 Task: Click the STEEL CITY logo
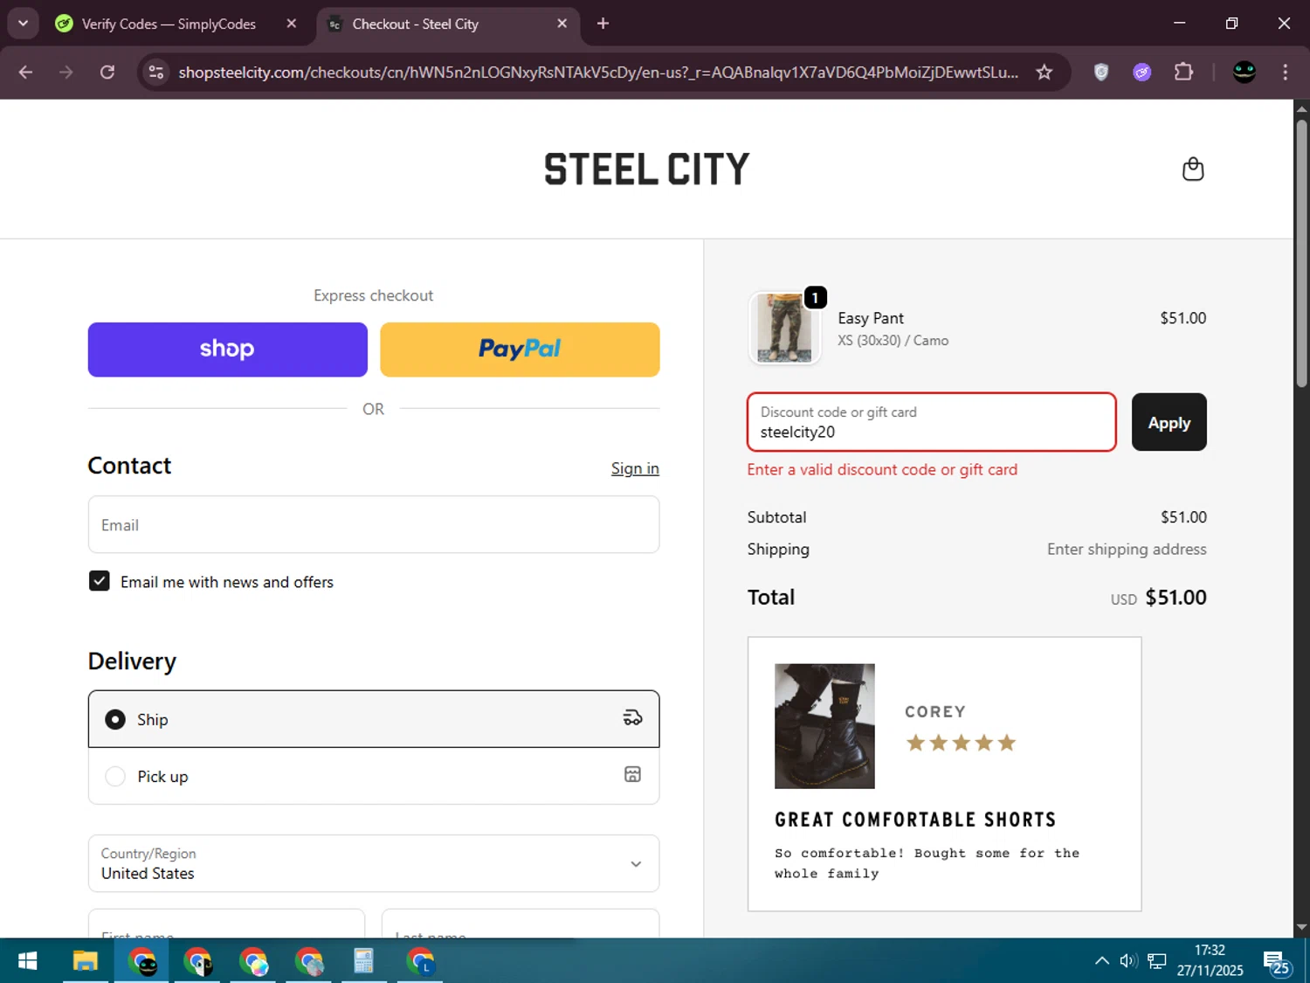point(647,170)
